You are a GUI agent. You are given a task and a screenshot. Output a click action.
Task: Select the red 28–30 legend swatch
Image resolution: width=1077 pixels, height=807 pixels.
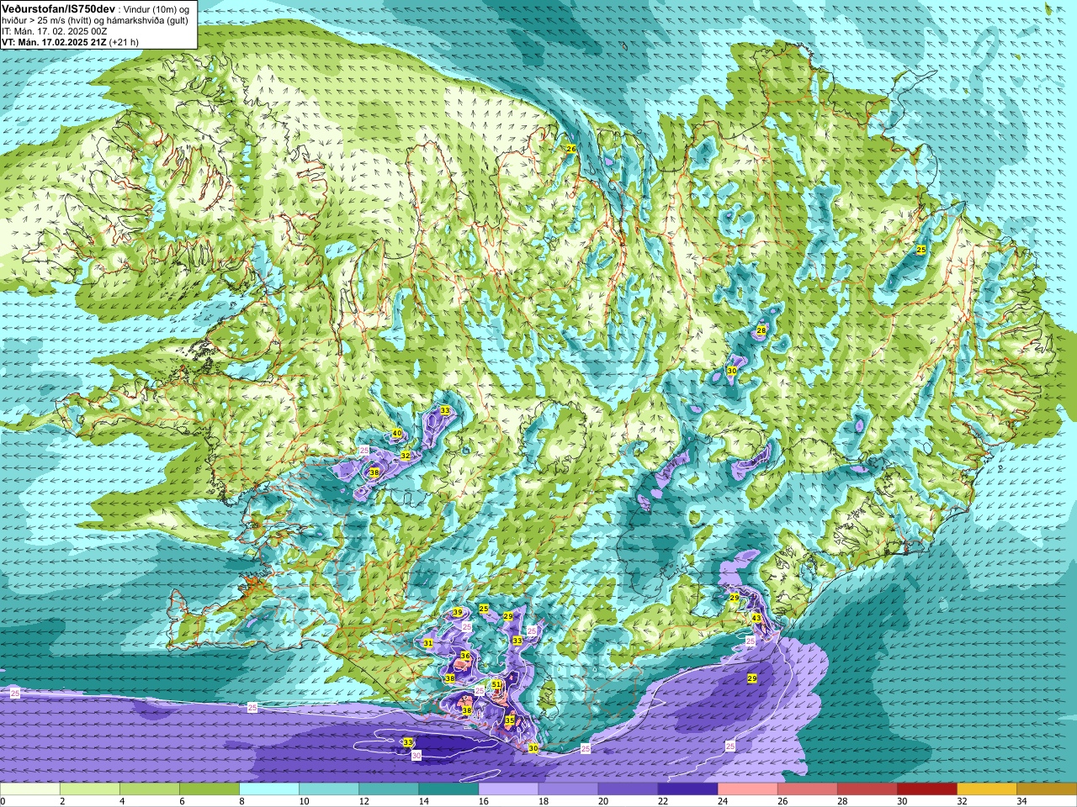click(x=867, y=789)
